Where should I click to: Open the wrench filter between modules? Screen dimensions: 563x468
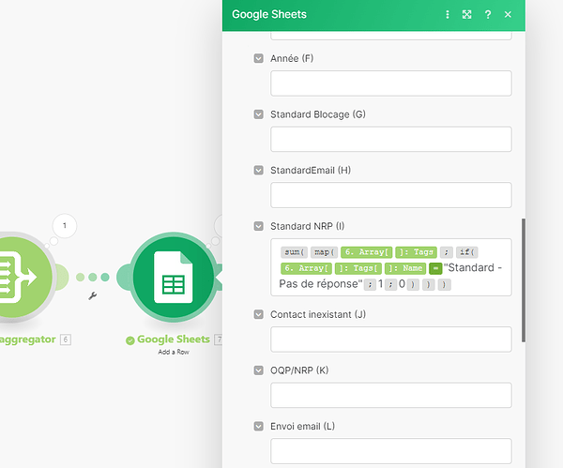[x=93, y=295]
